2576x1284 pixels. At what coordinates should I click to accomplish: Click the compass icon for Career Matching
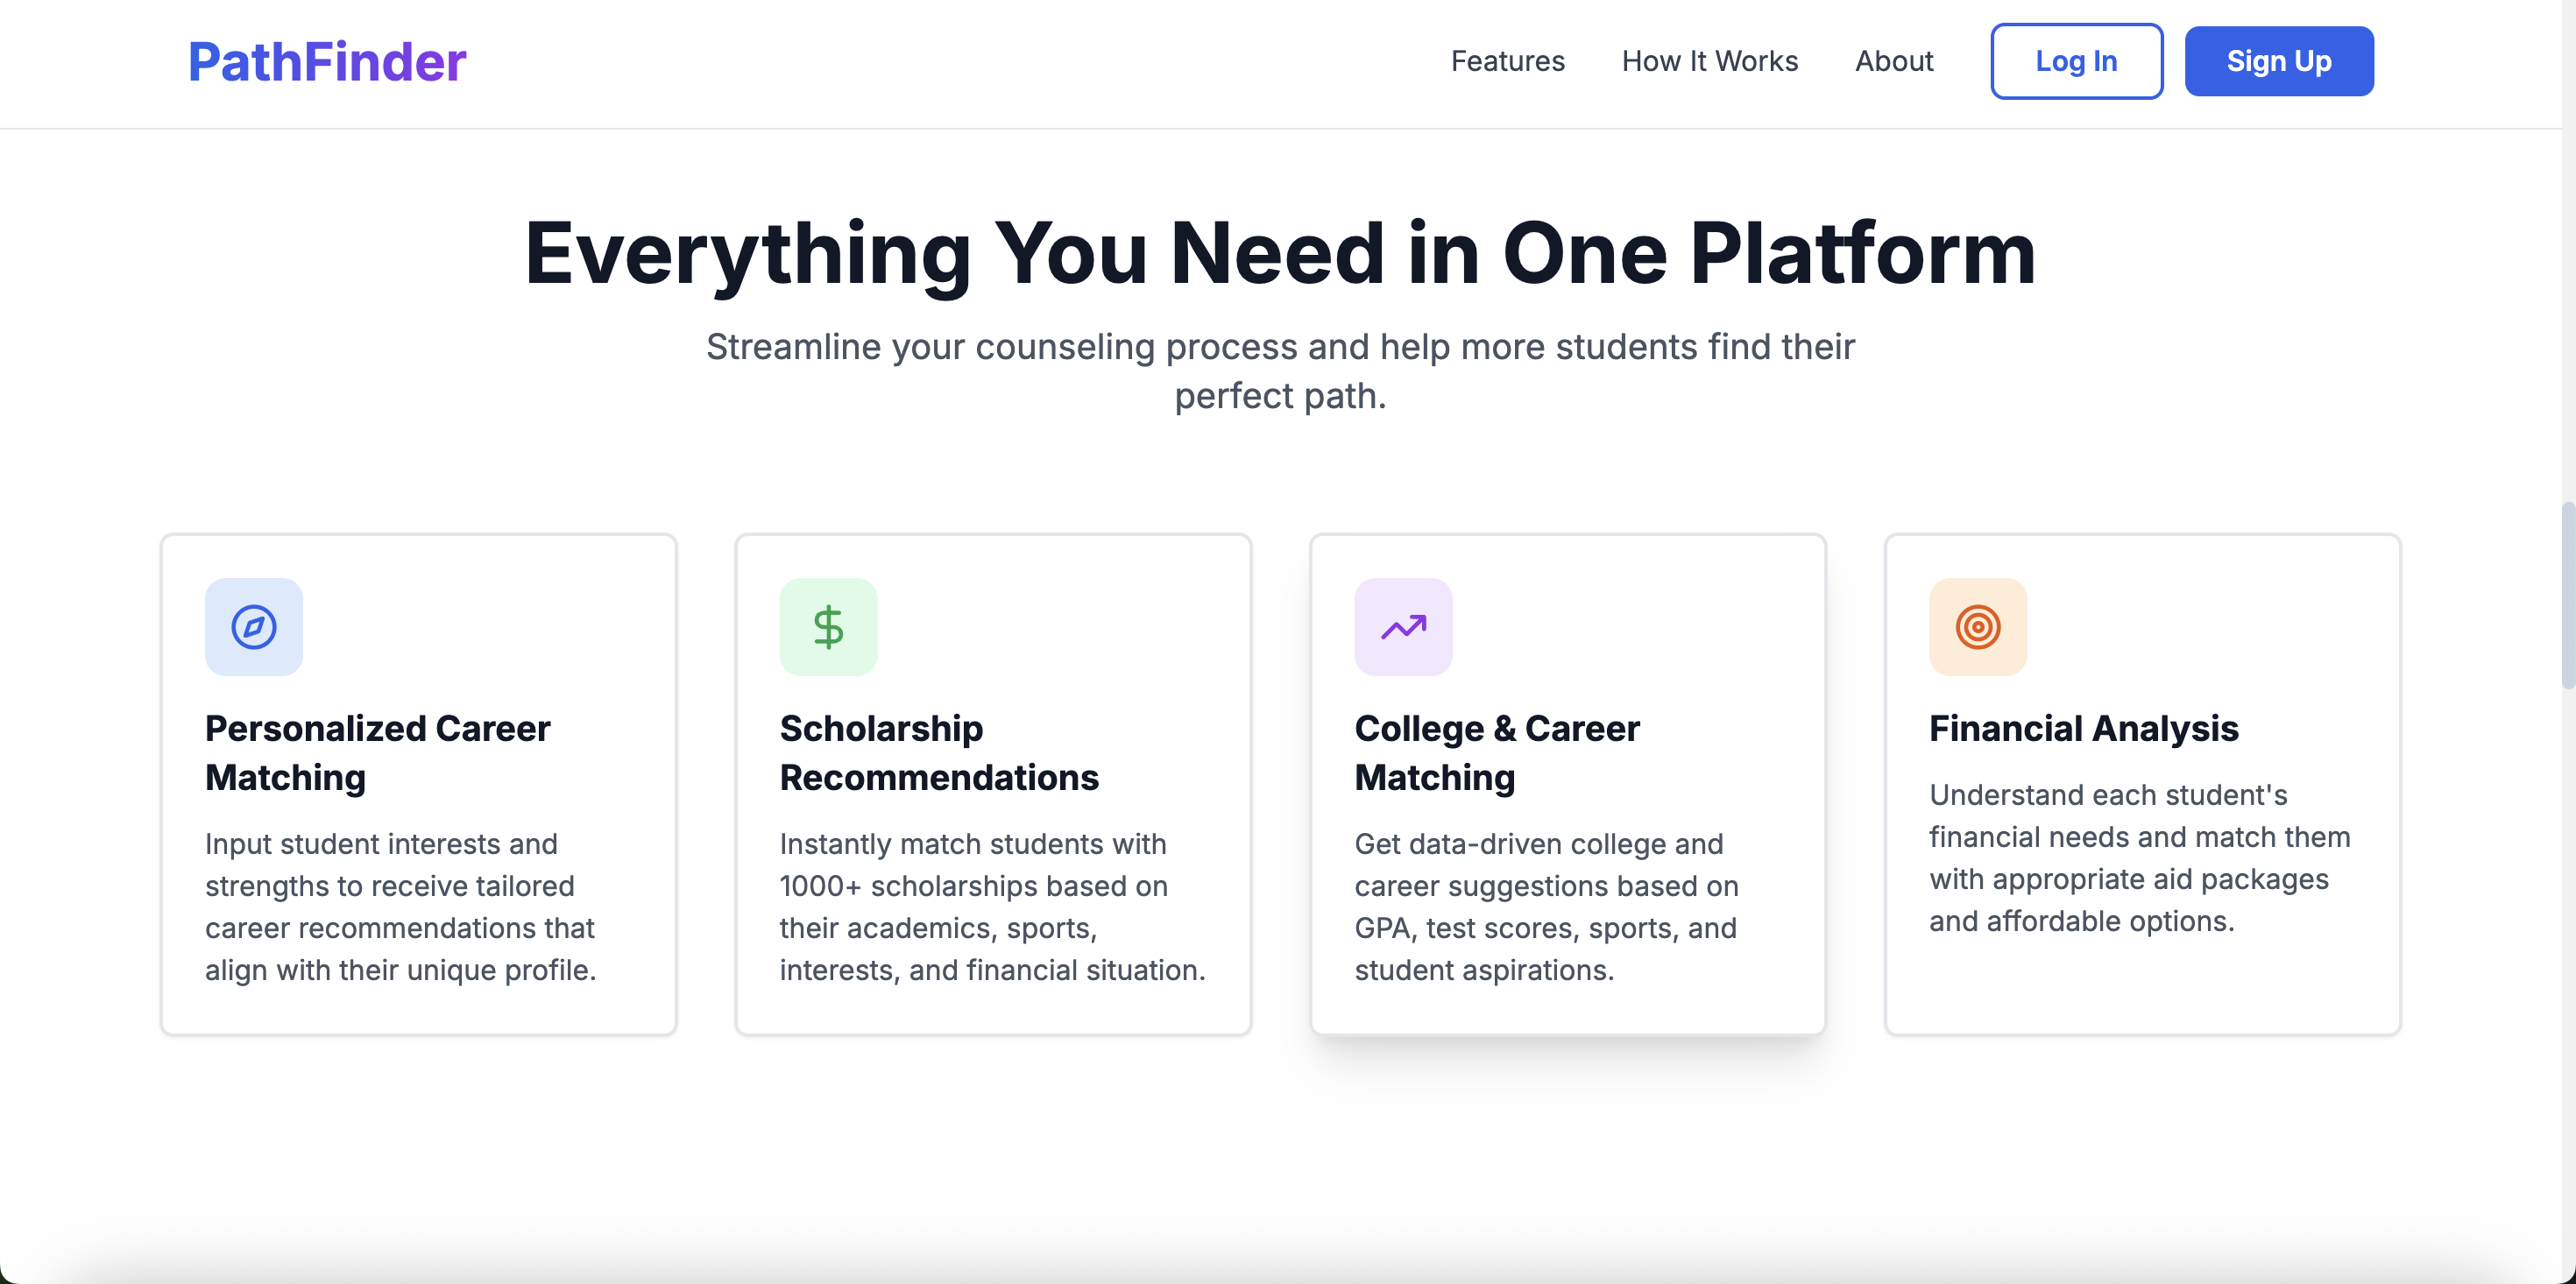[x=254, y=627]
